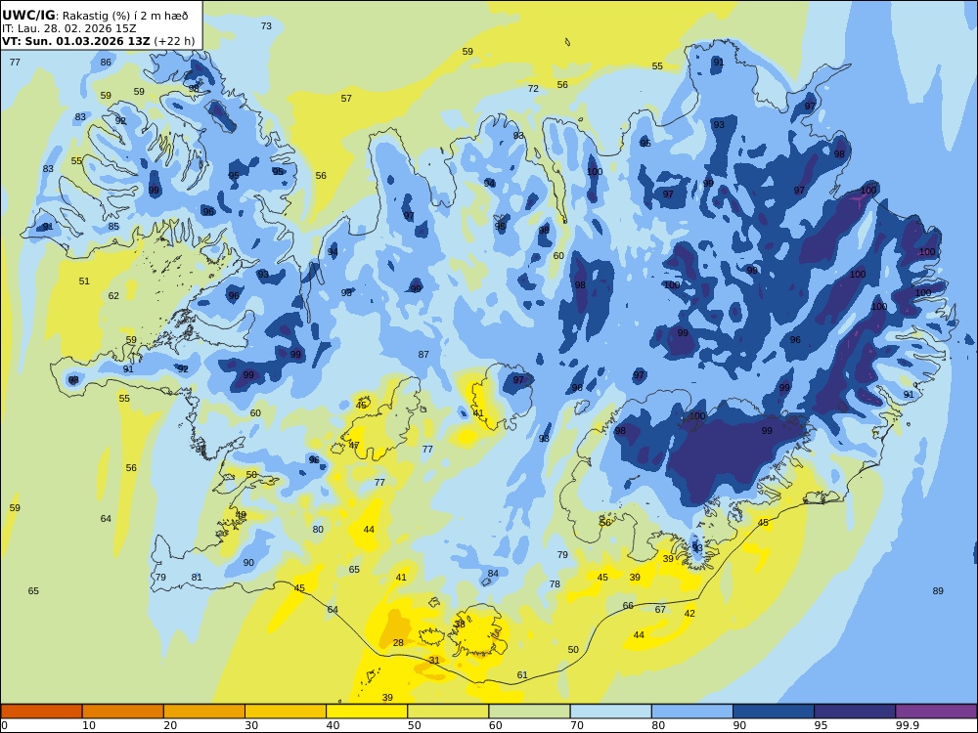Click the humidity value '89' over the eastern sea
This screenshot has height=733, width=978.
coord(938,591)
